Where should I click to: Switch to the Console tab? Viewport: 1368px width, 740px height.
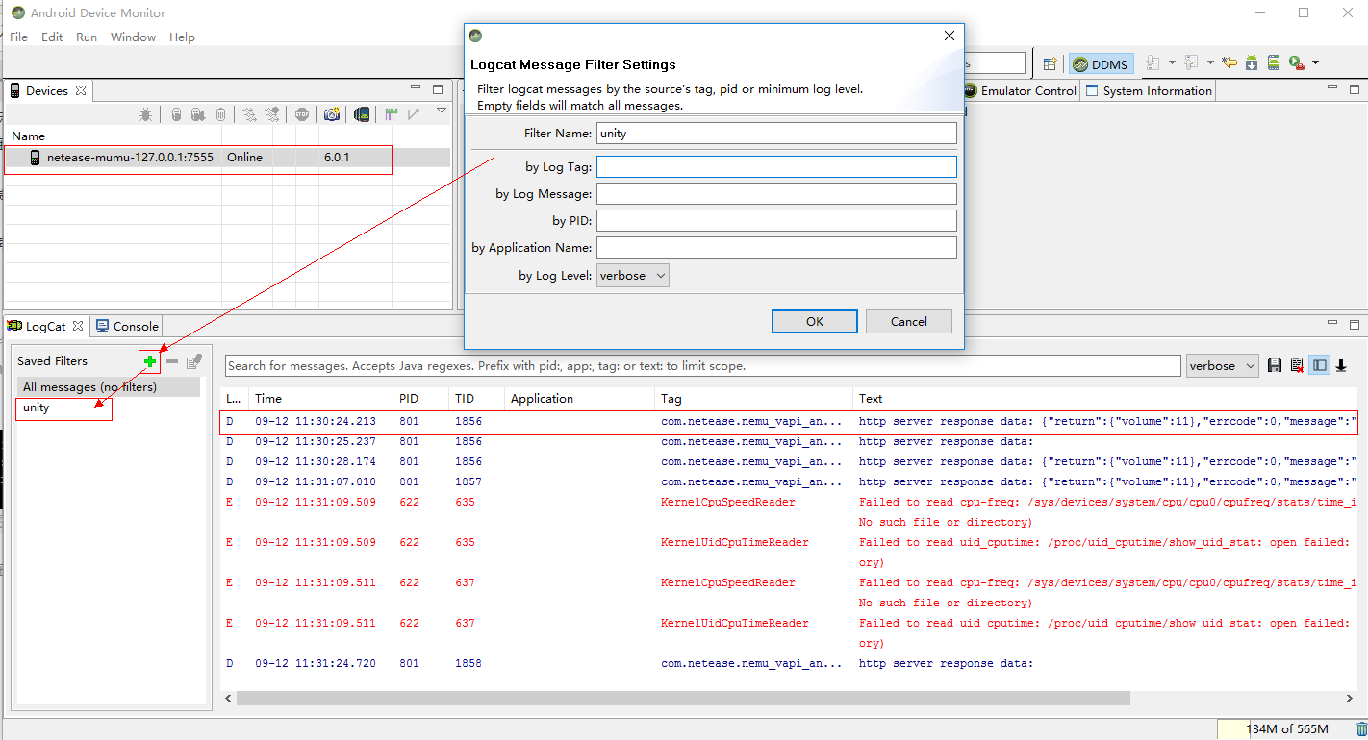pyautogui.click(x=127, y=326)
